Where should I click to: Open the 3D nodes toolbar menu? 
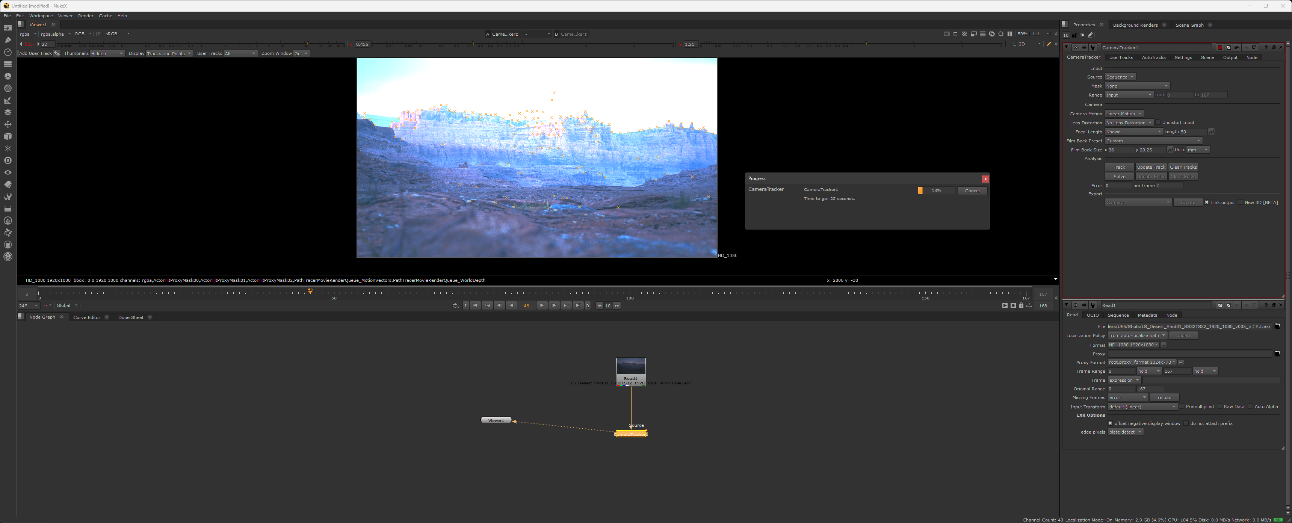pyautogui.click(x=8, y=136)
